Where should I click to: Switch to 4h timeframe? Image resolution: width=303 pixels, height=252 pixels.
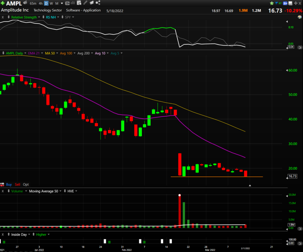tap(41, 3)
